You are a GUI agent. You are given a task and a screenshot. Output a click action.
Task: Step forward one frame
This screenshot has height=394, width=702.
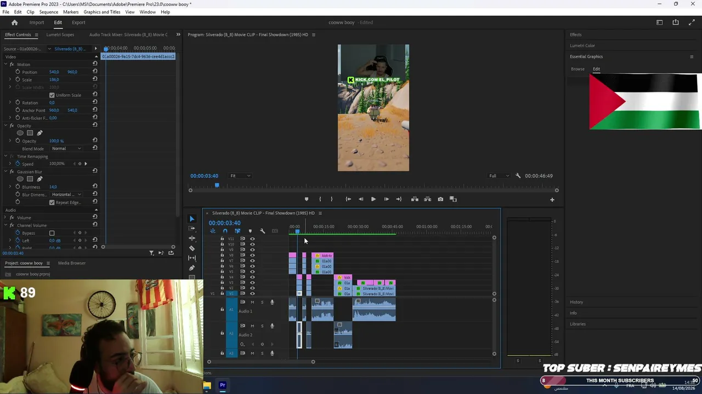(x=386, y=199)
